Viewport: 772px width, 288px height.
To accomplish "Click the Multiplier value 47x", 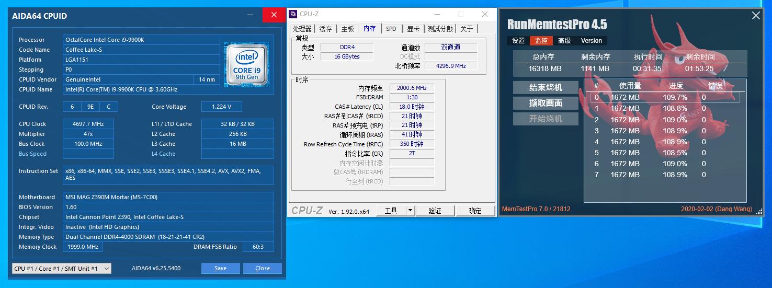I will [88, 134].
